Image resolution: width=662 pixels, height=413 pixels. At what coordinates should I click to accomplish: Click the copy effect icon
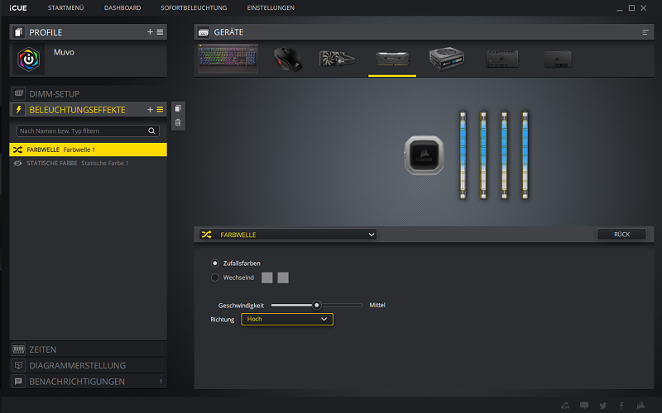point(178,108)
